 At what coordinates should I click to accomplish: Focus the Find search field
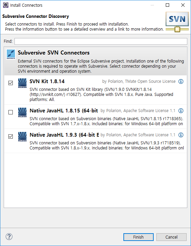(101, 41)
